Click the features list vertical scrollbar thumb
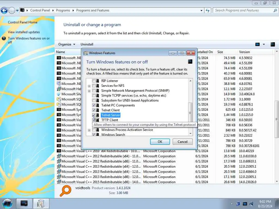 pyautogui.click(x=190, y=113)
